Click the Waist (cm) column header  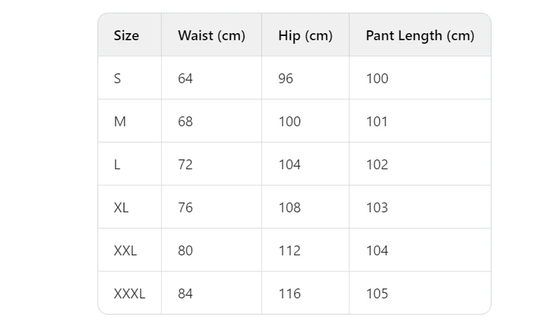click(x=211, y=35)
